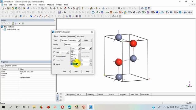The height and width of the screenshot is (110, 196).
Task: Open the File menu
Action: [6, 5]
